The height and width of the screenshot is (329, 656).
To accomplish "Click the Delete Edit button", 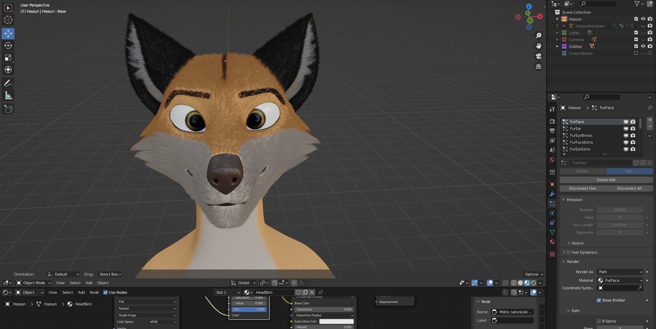I will click(x=606, y=180).
